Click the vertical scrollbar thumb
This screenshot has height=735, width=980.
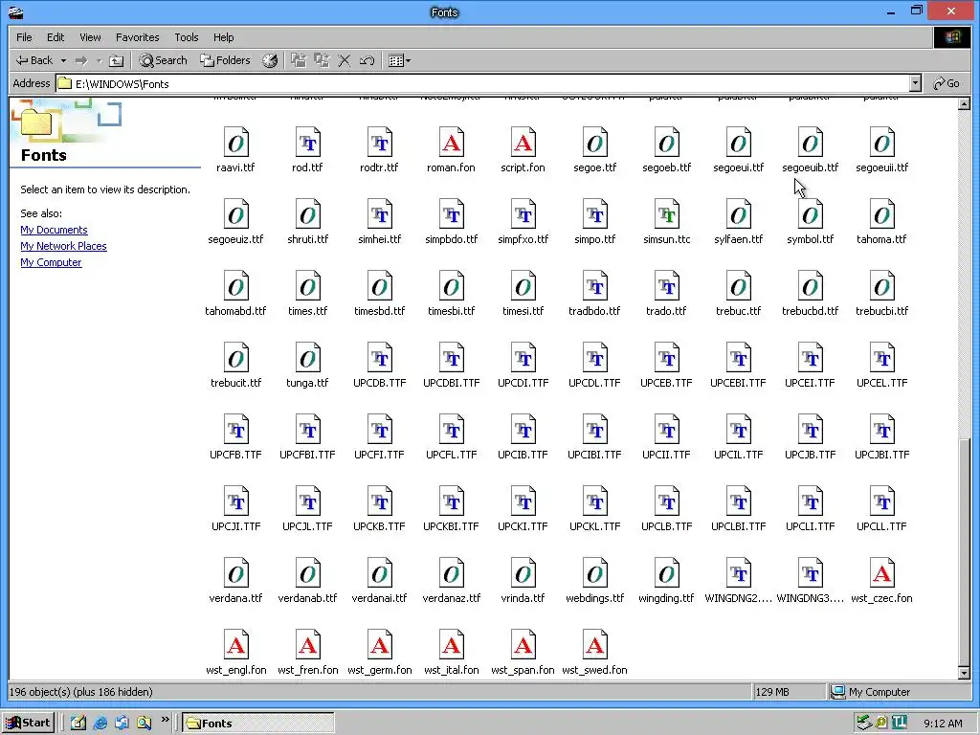pyautogui.click(x=964, y=551)
